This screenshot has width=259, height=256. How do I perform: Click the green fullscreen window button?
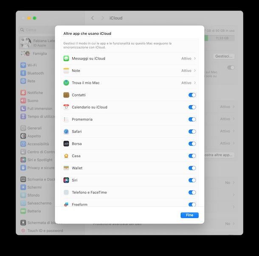coord(34,18)
